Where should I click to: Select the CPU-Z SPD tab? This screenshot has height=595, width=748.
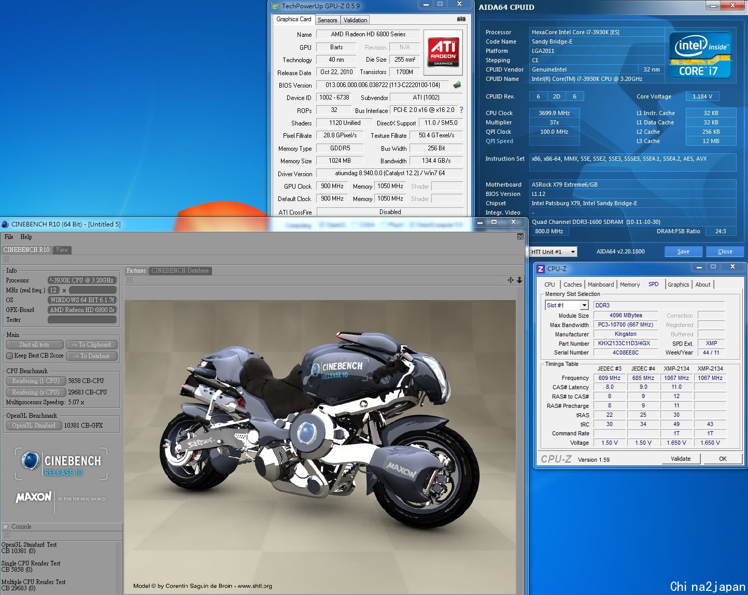pyautogui.click(x=654, y=284)
